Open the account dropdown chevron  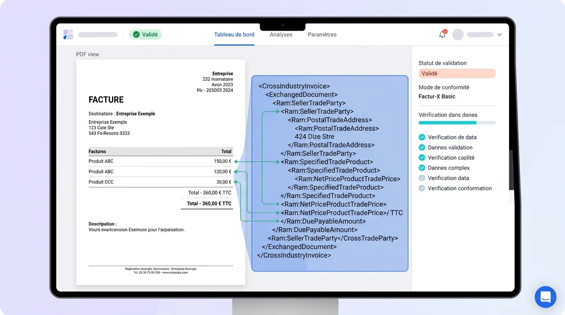tap(499, 34)
